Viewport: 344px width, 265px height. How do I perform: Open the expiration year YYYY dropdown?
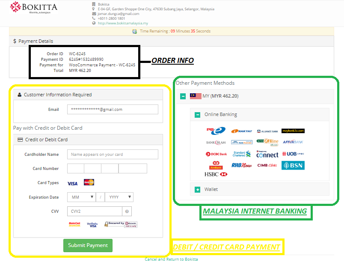coord(119,197)
